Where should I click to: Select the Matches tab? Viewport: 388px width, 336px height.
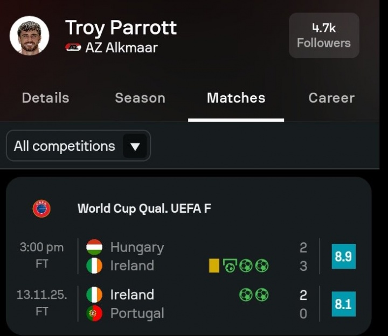(x=236, y=98)
